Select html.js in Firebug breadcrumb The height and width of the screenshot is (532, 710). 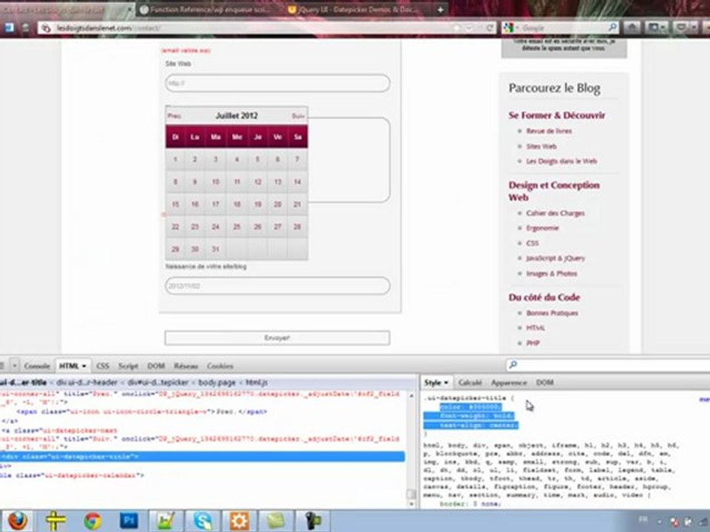(257, 383)
